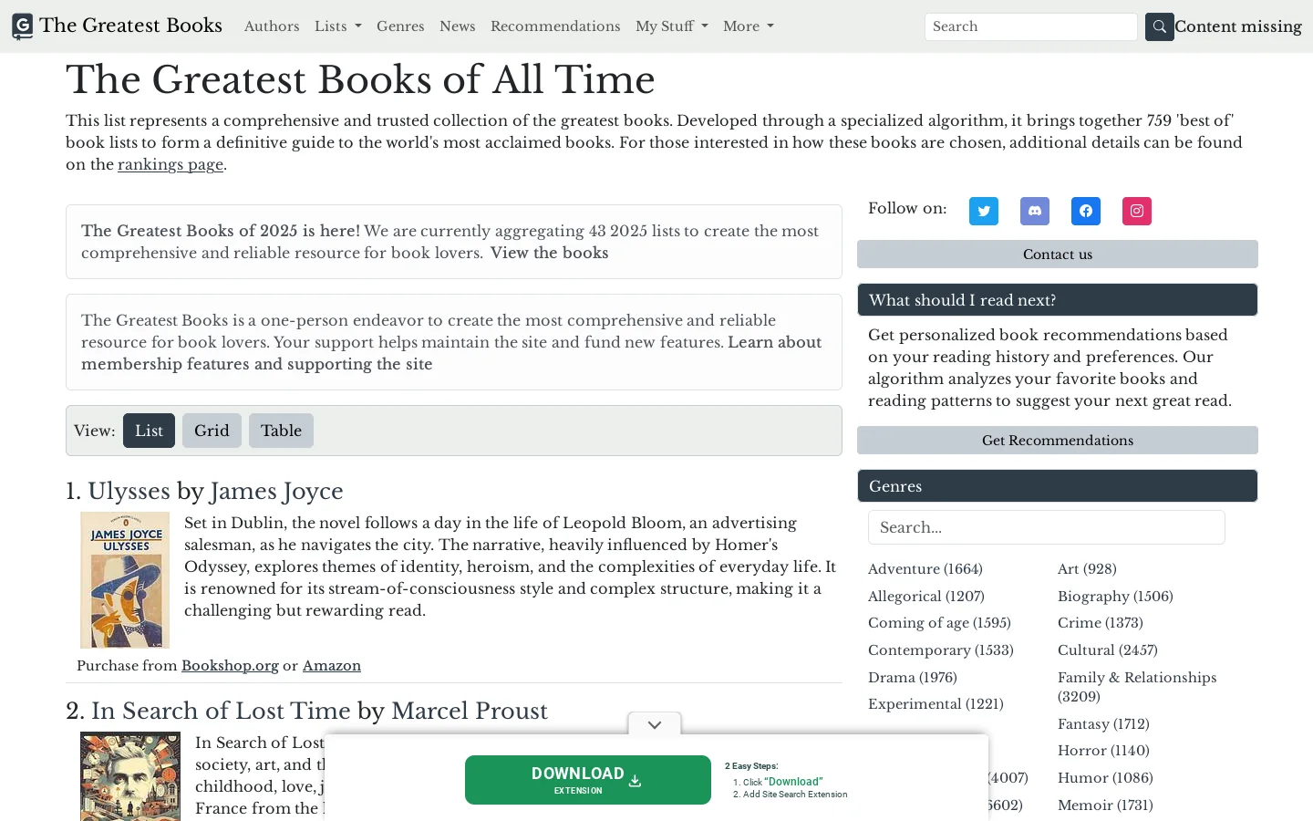Screen dimensions: 1313x821
Task: Open the Instagram follow icon
Action: [x=1137, y=211]
